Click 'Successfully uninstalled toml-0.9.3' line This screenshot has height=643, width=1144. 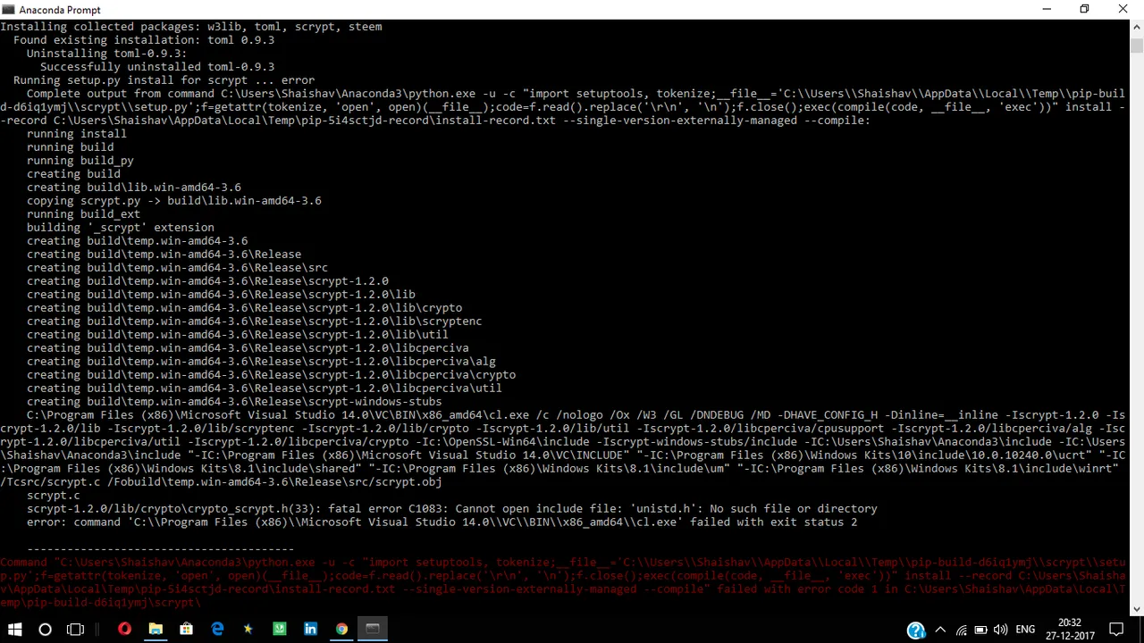[157, 67]
